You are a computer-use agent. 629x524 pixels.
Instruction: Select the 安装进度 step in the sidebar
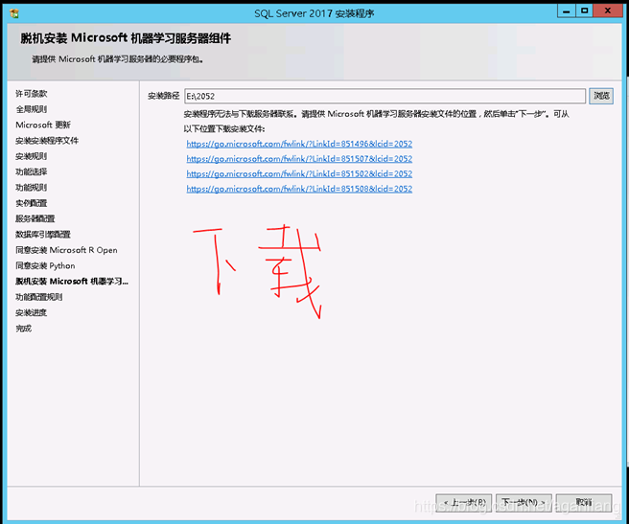(x=32, y=312)
